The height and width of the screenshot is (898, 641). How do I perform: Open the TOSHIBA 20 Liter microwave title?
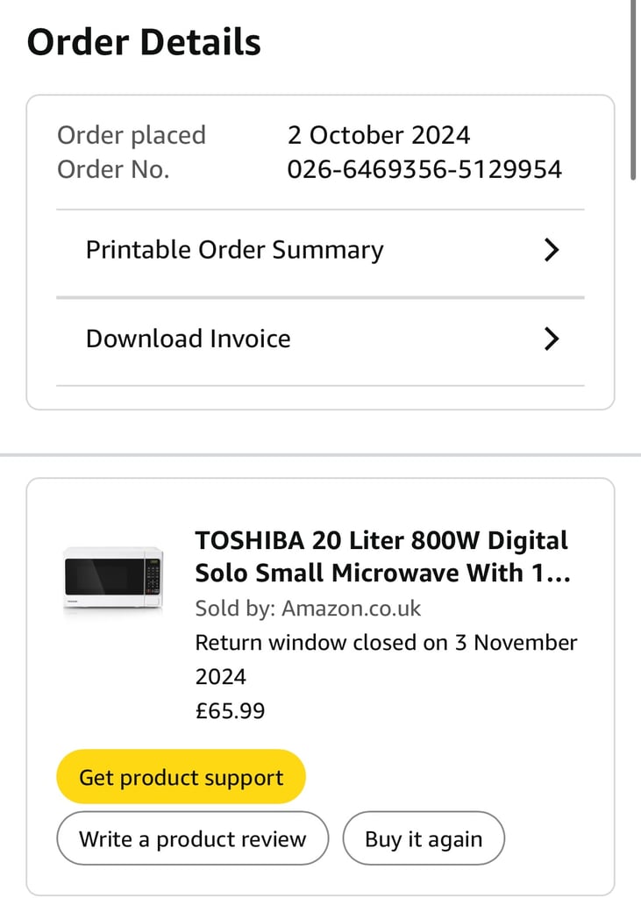click(382, 557)
